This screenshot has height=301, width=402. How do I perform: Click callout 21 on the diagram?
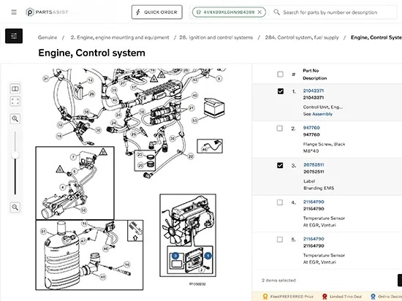tap(191, 108)
